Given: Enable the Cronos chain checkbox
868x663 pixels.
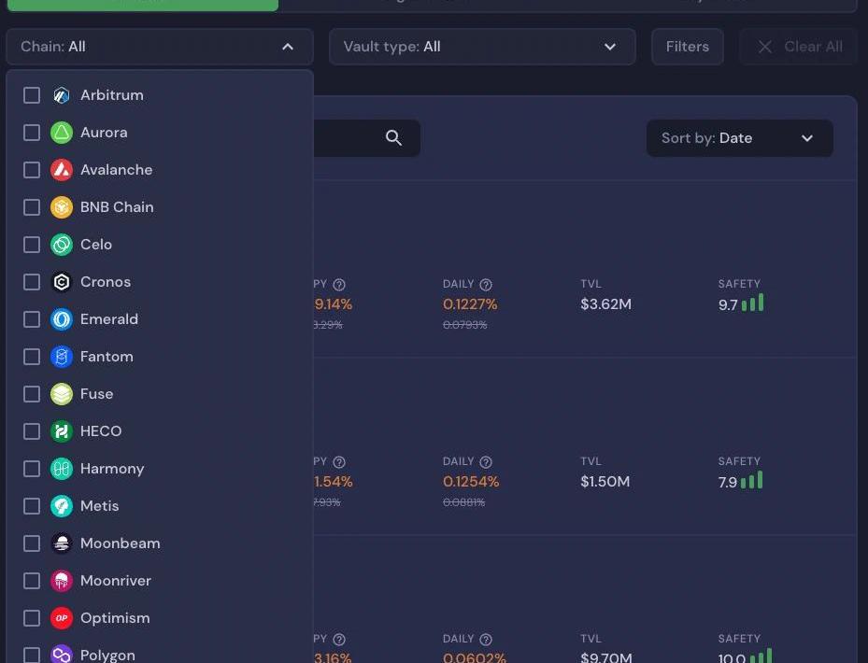Looking at the screenshot, I should (x=32, y=282).
